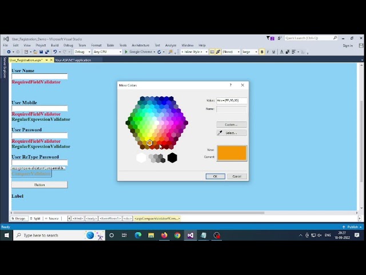Click the User Name text box
366x275 pixels.
tap(39, 76)
